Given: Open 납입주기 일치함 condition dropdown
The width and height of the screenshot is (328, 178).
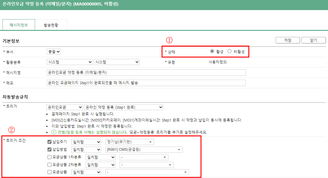Looking at the screenshot, I should (86, 142).
